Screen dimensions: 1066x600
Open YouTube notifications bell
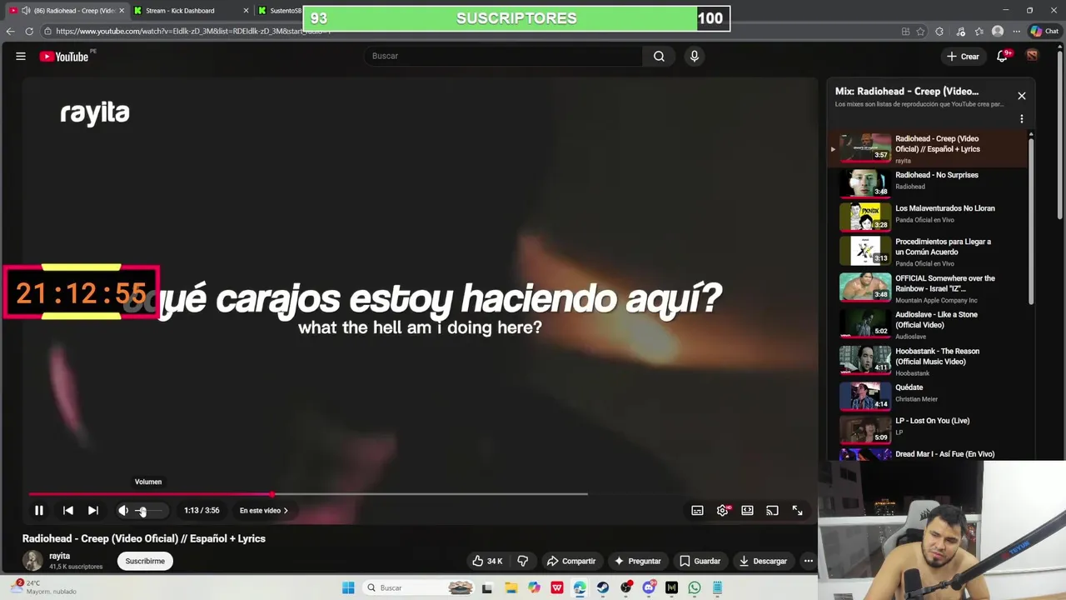1003,56
